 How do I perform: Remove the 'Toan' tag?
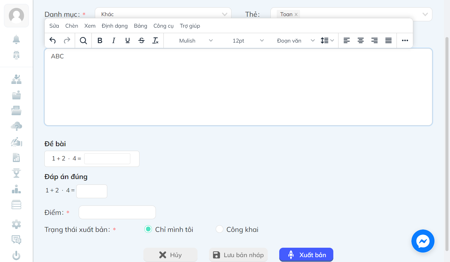296,14
